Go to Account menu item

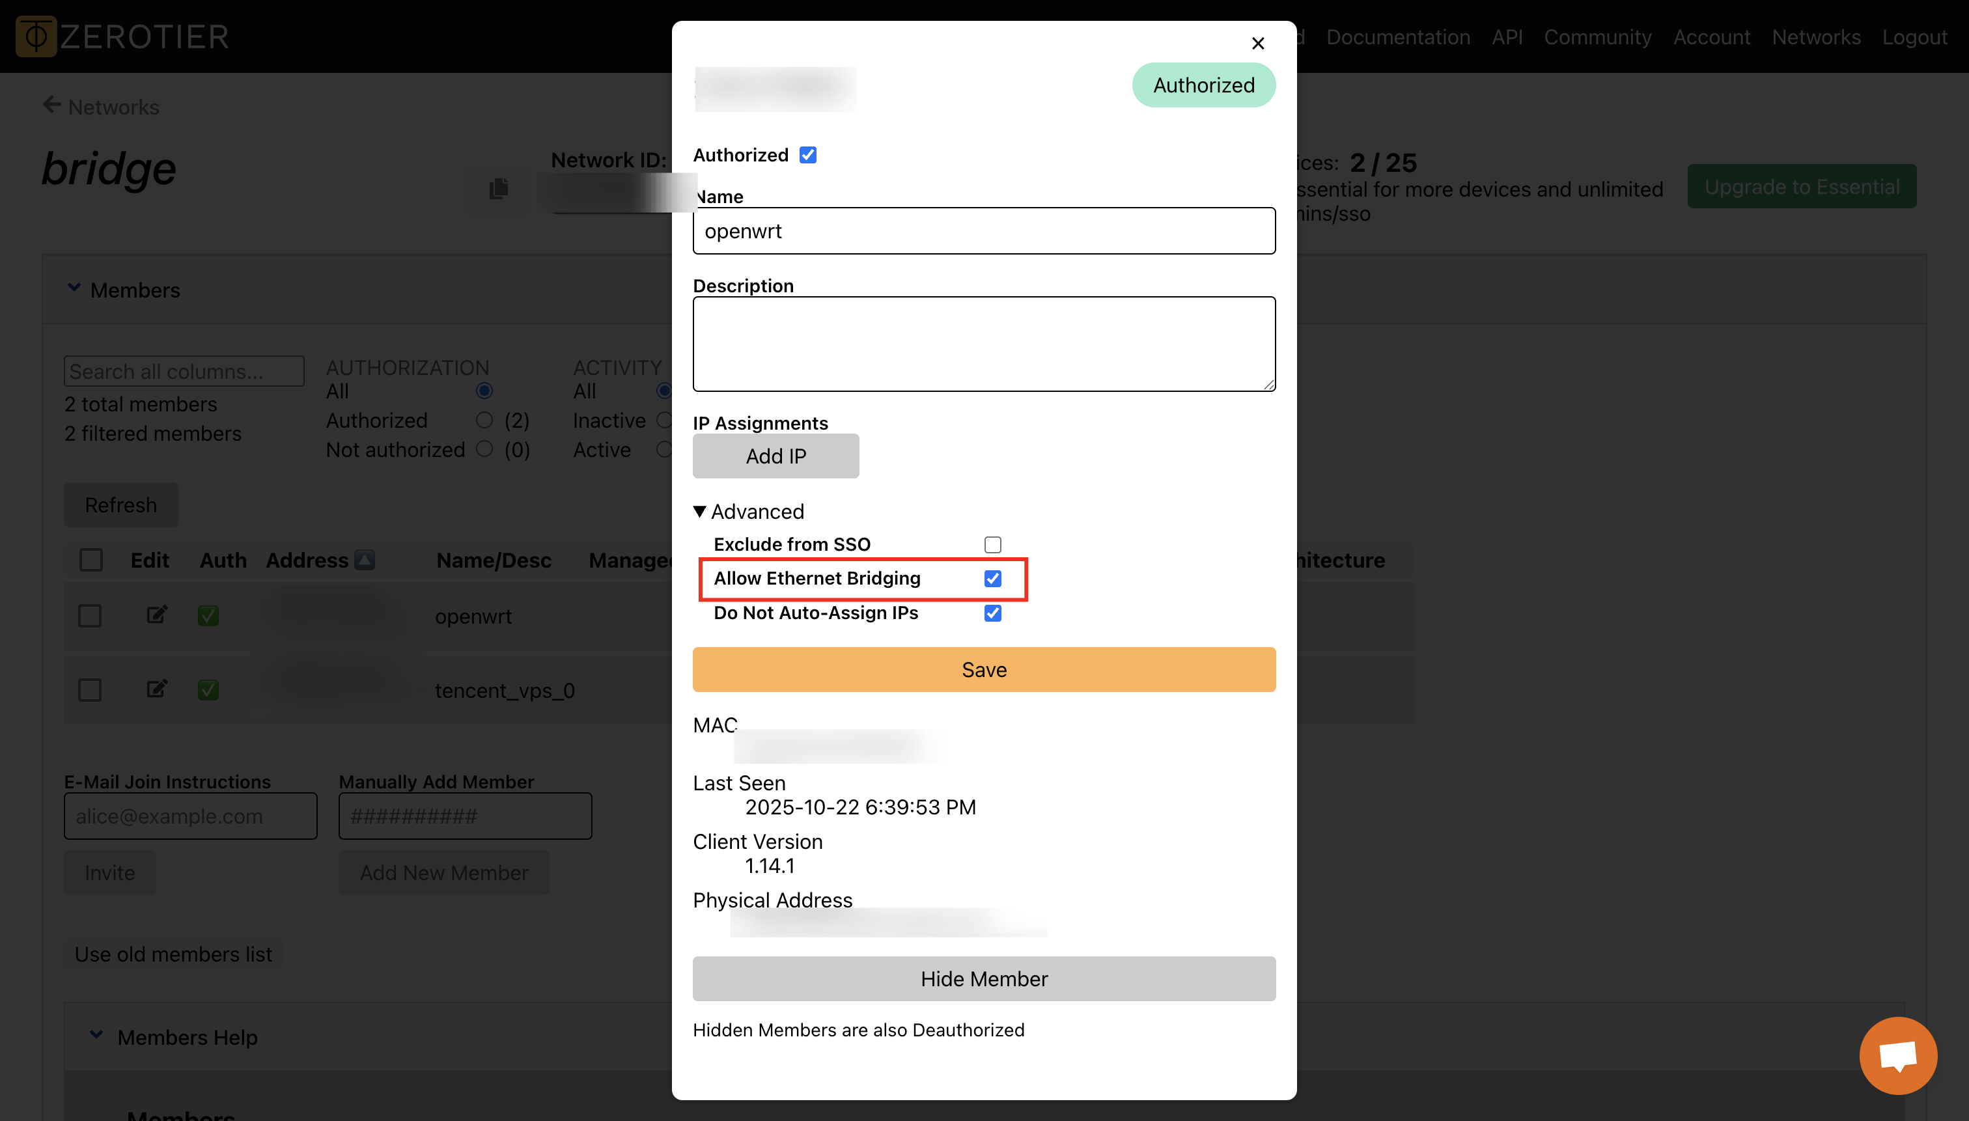tap(1711, 37)
